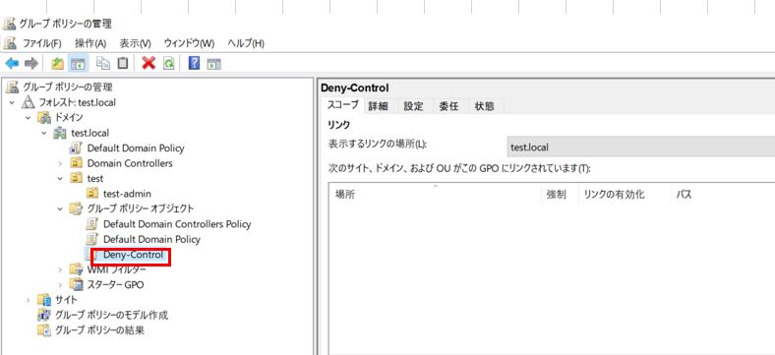
Task: Toggle the Show/Hide action pane icon
Action: coord(214,64)
